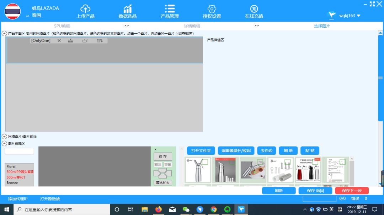Click 撤消 to undo the last edit
The image size is (384, 215).
158,164
